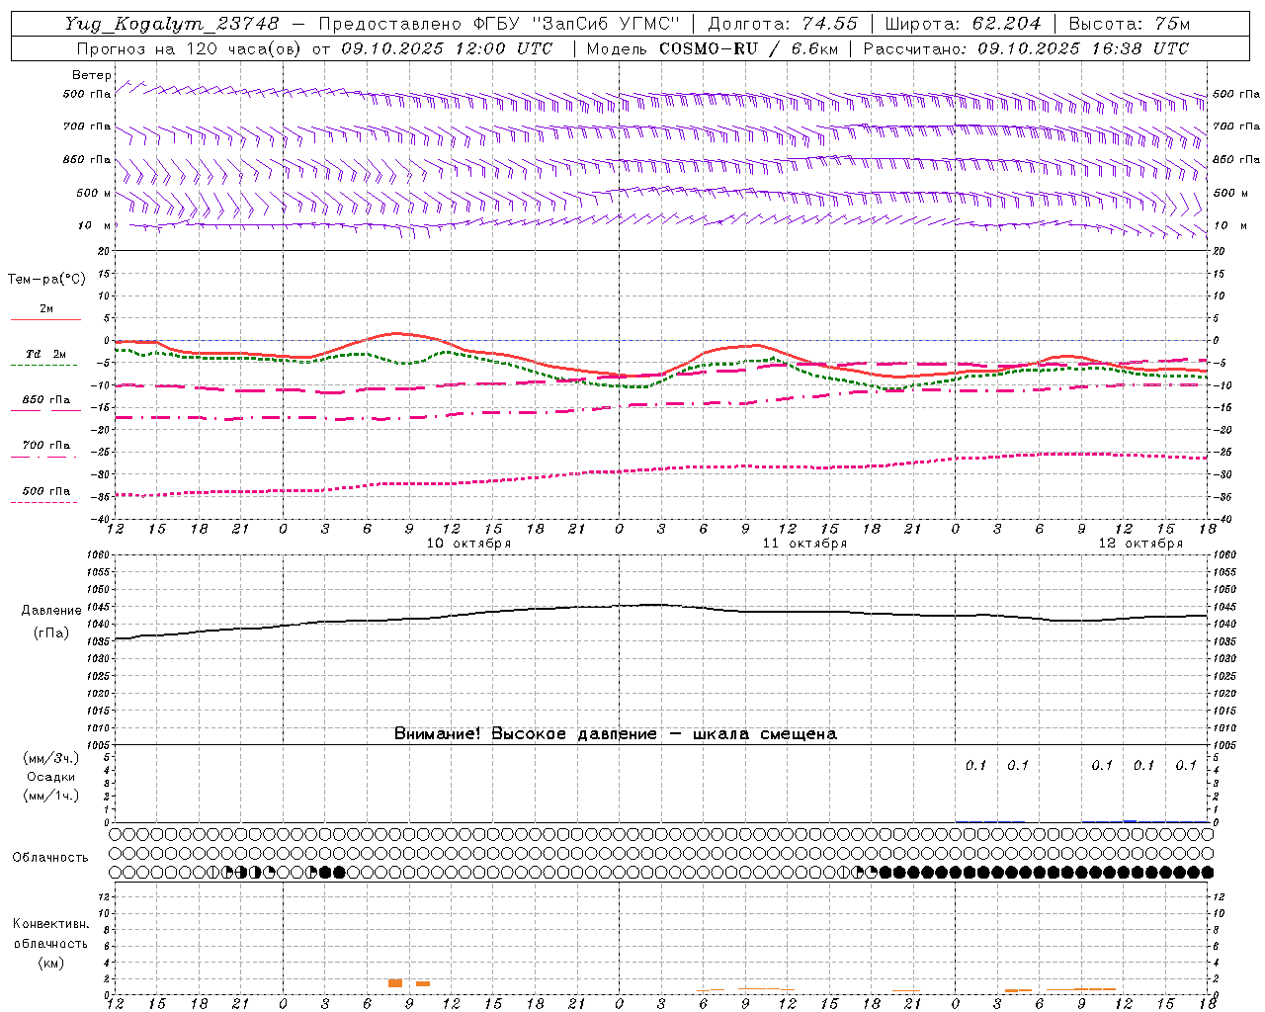Screen dimensions: 1265x1012
Task: Click the 12 октября date label
Action: (1140, 544)
